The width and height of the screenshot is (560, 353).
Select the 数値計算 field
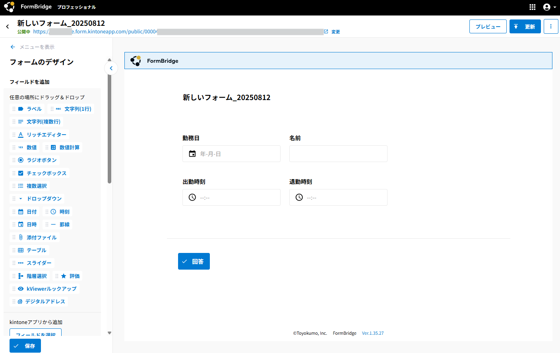pyautogui.click(x=62, y=147)
